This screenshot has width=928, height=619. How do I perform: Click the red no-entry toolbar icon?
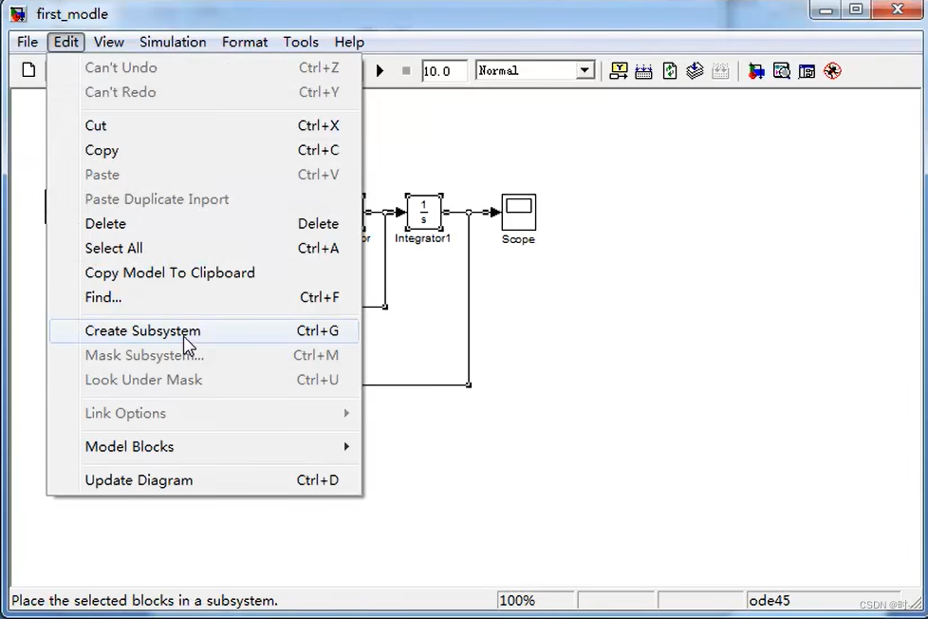click(x=832, y=70)
